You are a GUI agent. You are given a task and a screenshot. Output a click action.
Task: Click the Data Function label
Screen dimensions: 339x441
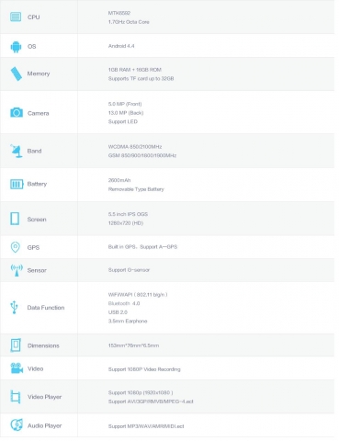[46, 308]
